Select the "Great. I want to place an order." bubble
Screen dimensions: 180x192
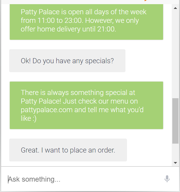[68, 150]
